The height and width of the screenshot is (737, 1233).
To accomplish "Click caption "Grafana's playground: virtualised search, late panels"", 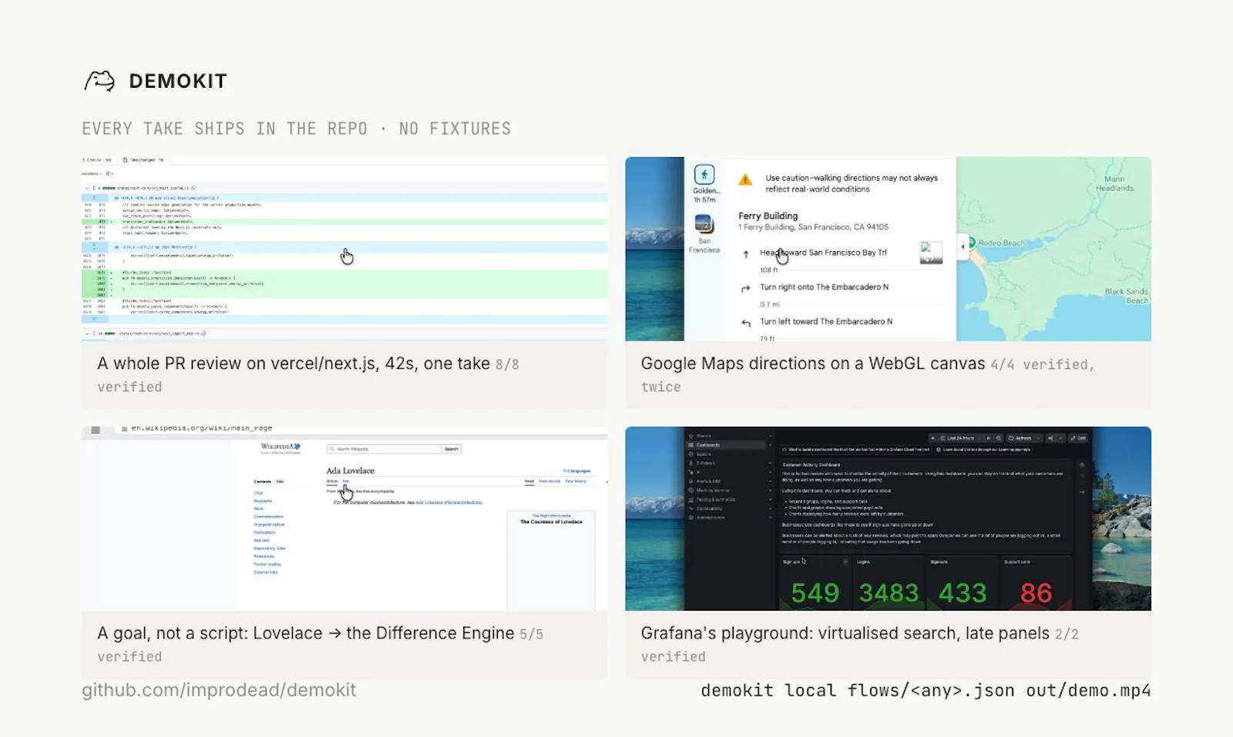I will (845, 633).
